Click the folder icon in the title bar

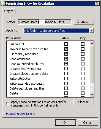click(3, 4)
